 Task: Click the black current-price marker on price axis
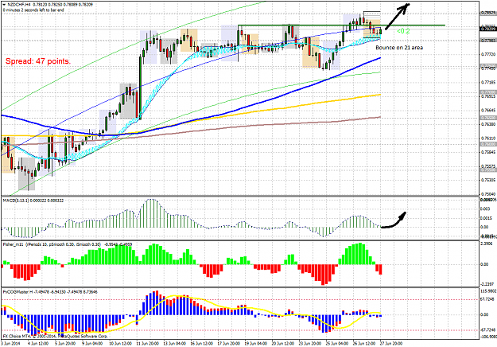[x=488, y=29]
